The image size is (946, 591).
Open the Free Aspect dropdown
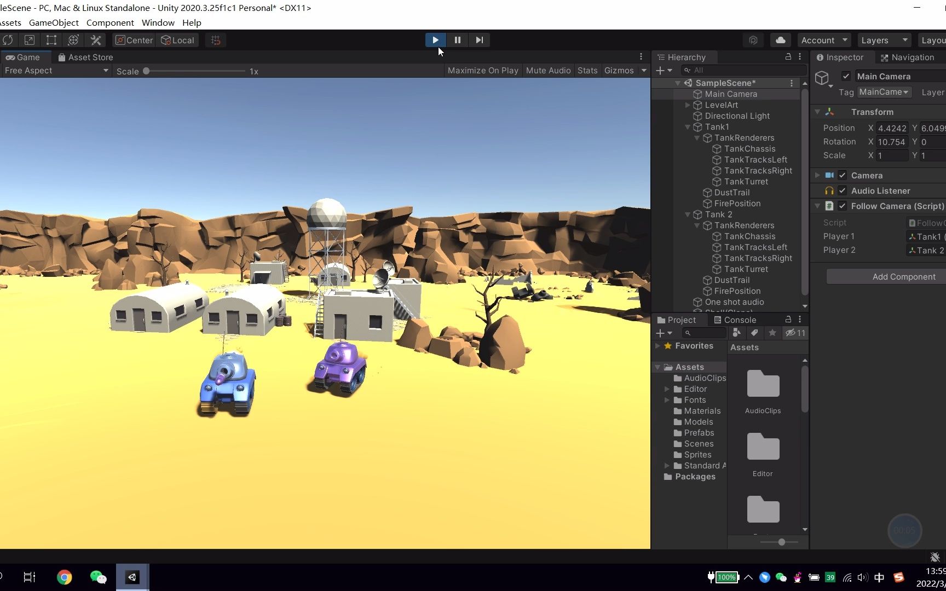[x=55, y=71]
